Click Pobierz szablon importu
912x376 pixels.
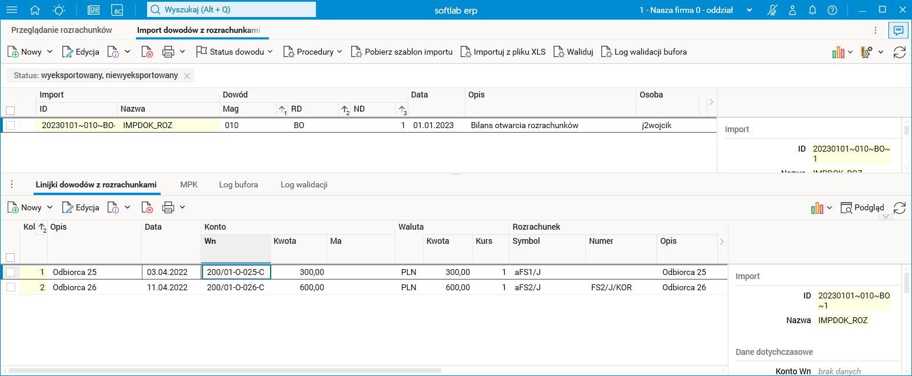[x=402, y=52]
